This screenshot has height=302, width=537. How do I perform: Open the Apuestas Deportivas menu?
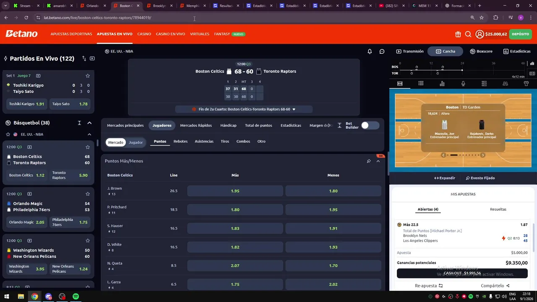pyautogui.click(x=71, y=34)
